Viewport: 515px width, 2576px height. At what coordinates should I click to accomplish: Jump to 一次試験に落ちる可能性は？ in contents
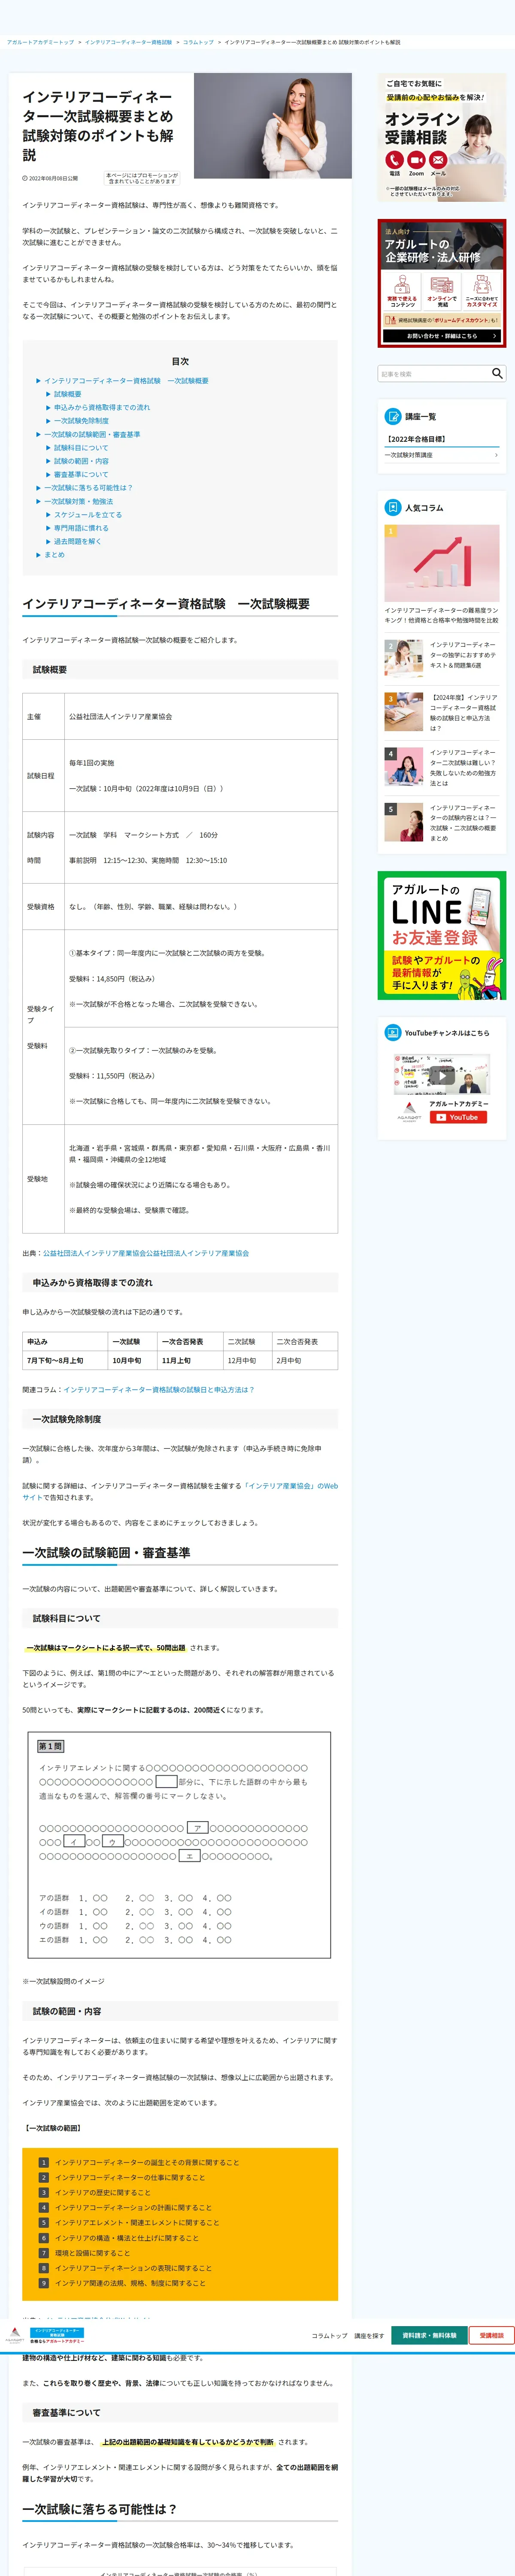(88, 488)
